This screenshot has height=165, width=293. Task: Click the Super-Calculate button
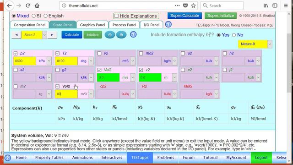coord(184,16)
